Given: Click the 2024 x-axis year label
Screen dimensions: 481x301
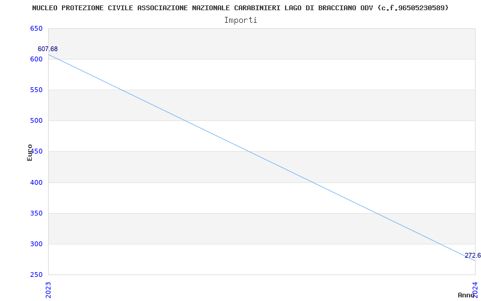Looking at the screenshot, I should pyautogui.click(x=474, y=289).
